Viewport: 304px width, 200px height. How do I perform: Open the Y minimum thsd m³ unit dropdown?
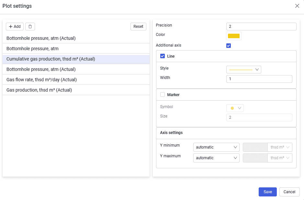(x=280, y=147)
